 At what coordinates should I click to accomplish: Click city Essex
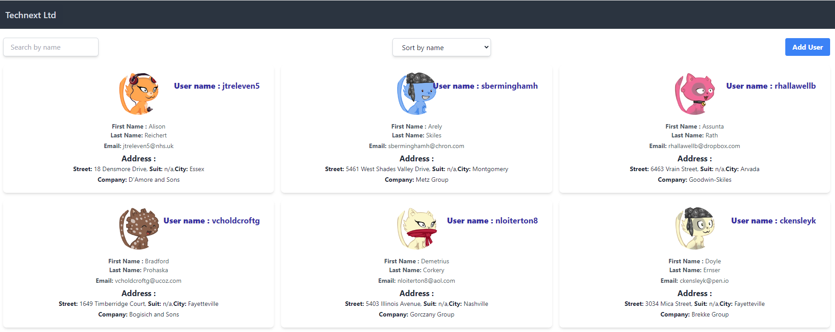click(x=197, y=169)
